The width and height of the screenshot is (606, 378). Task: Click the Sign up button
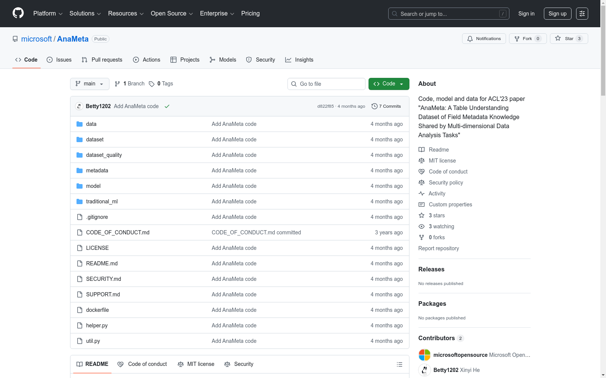(558, 14)
